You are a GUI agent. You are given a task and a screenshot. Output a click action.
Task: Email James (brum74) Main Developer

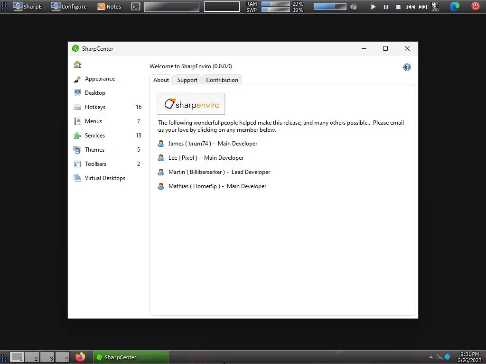[213, 144]
